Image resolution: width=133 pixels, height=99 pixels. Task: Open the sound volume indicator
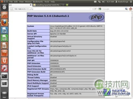[103, 2]
